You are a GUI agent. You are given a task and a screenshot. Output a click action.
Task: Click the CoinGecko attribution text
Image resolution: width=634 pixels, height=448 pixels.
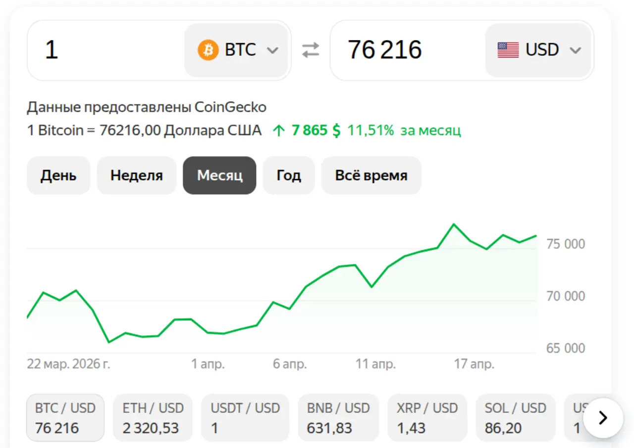click(146, 107)
